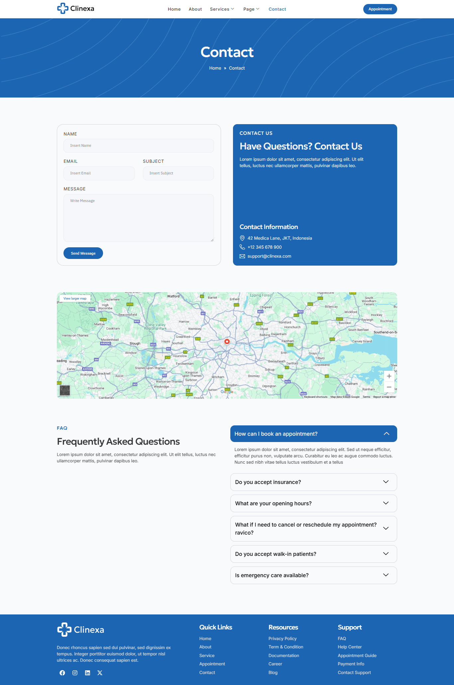Go to Home in the navigation bar
The image size is (454, 685).
click(x=174, y=9)
